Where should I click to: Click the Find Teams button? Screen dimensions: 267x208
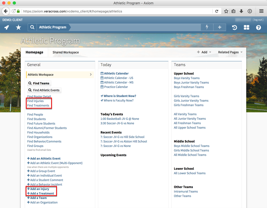tap(39, 83)
